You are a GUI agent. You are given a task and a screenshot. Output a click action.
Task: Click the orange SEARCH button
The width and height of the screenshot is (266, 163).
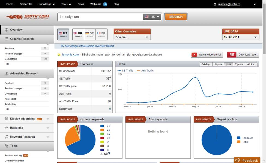(176, 17)
